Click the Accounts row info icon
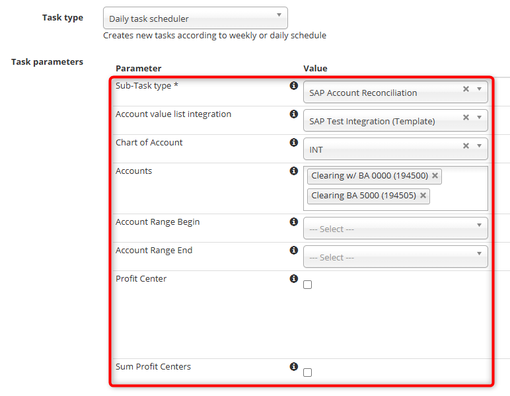 click(294, 171)
